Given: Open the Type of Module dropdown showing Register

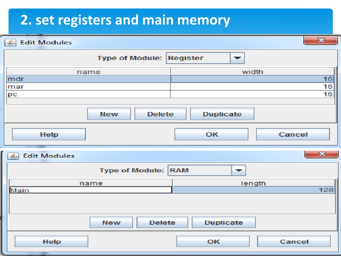Looking at the screenshot, I should coord(237,58).
